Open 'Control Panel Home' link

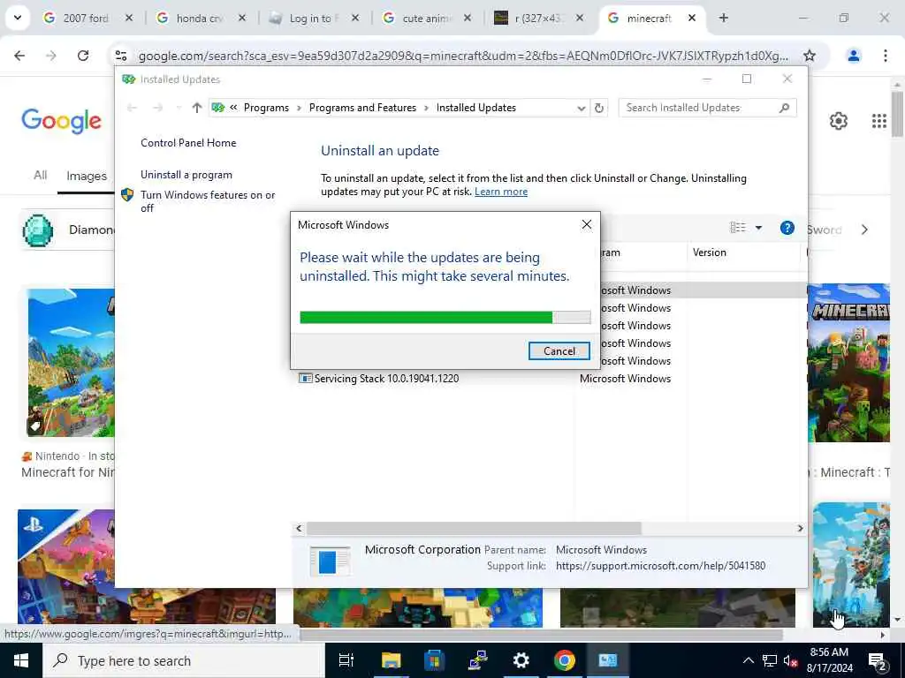188,143
